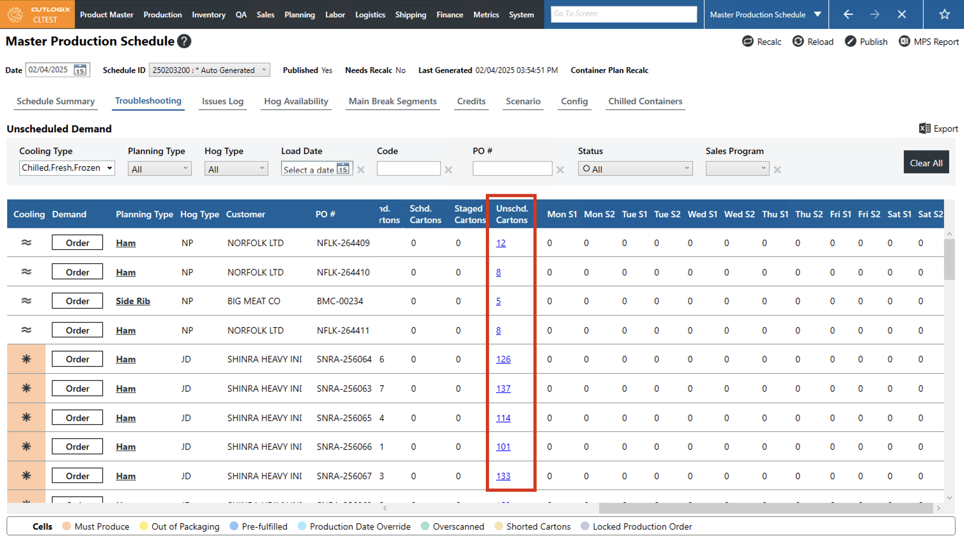The image size is (964, 540).
Task: Open unscheduled cartons link 126
Action: [503, 359]
